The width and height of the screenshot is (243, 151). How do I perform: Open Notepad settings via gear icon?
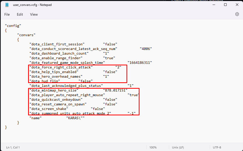[x=237, y=14]
